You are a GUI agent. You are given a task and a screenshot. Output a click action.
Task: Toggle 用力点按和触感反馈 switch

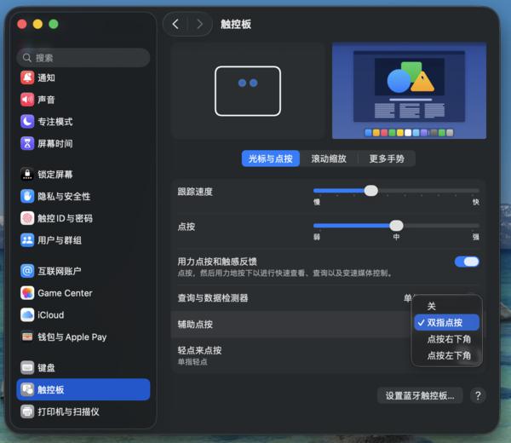coord(467,262)
